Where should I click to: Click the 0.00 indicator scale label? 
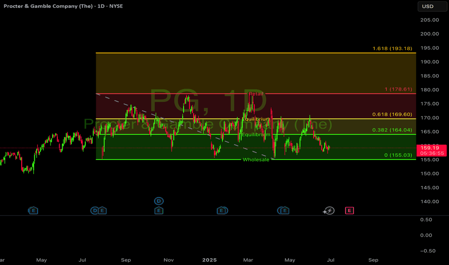point(426,235)
